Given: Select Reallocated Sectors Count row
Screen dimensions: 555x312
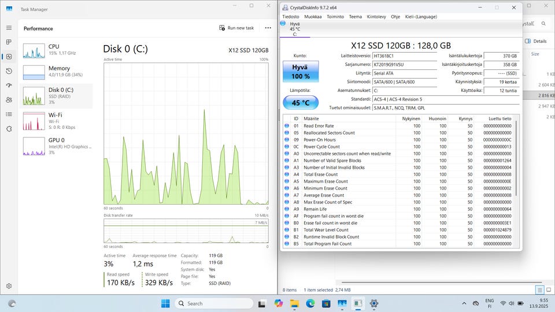Looking at the screenshot, I should pyautogui.click(x=398, y=133).
